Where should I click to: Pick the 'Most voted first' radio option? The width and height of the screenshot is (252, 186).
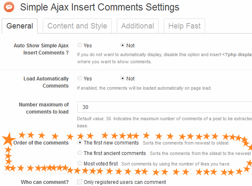[x=80, y=163]
